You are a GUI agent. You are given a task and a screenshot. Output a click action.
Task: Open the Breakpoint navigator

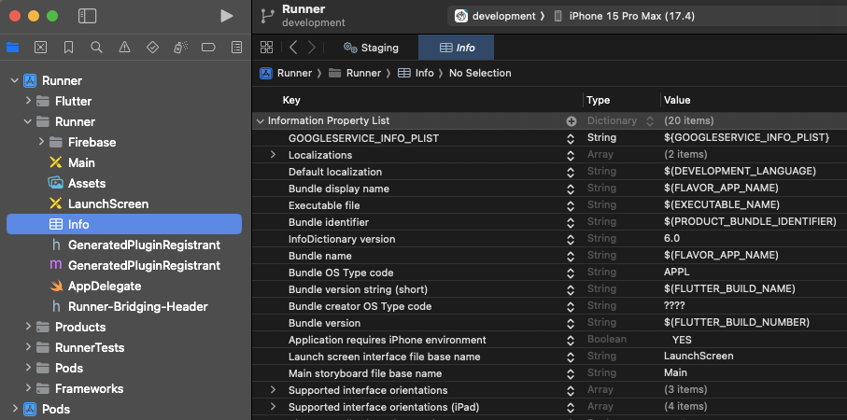(x=208, y=48)
